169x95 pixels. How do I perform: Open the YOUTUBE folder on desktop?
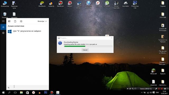pyautogui.click(x=163, y=15)
